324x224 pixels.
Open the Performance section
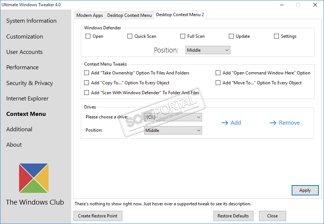(22, 67)
